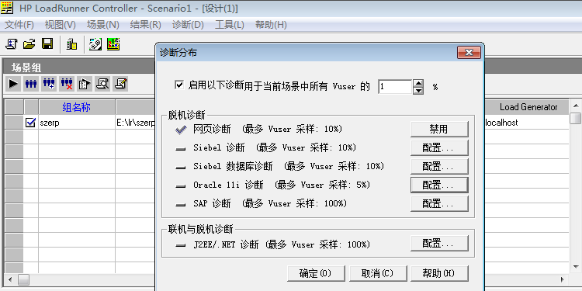Viewport: 582px width, 291px height.
Task: Open the 场景(N) menu
Action: (102, 25)
